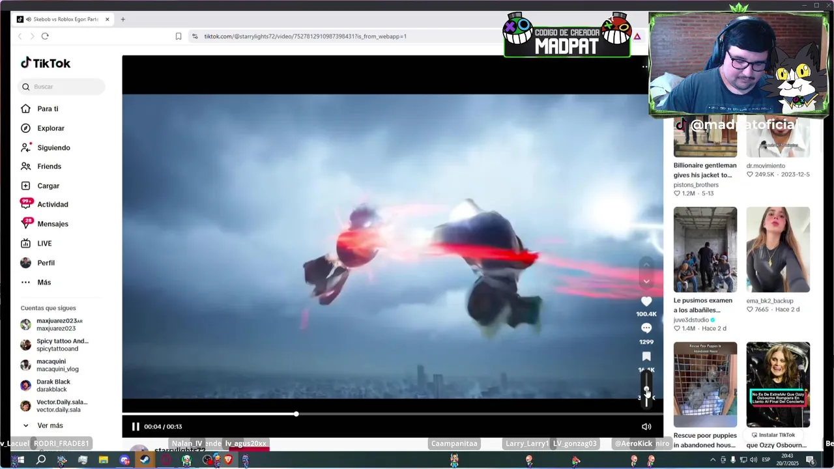Save the video with the bookmark icon
Viewport: 834px width, 469px height.
[646, 356]
